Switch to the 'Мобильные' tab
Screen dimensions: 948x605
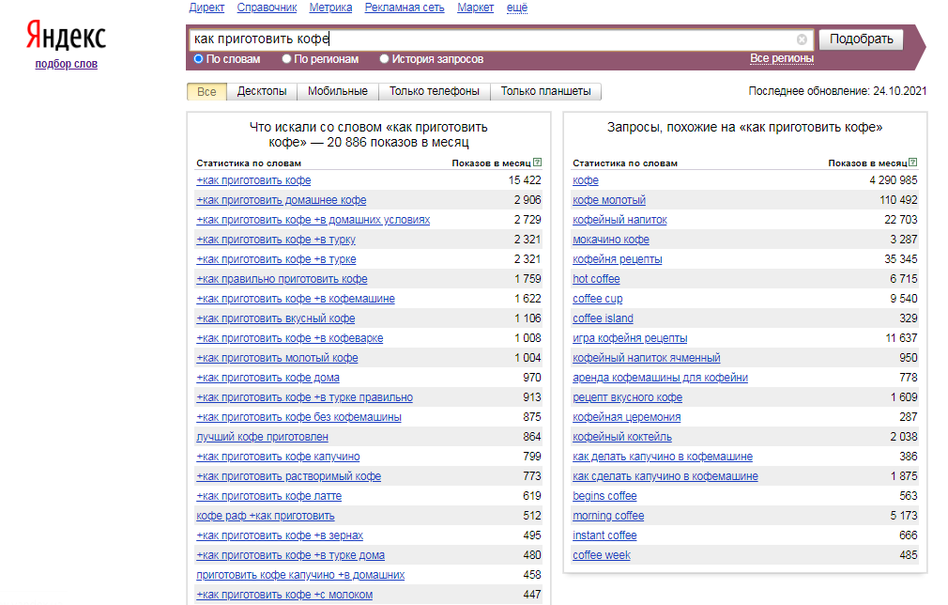click(x=337, y=91)
